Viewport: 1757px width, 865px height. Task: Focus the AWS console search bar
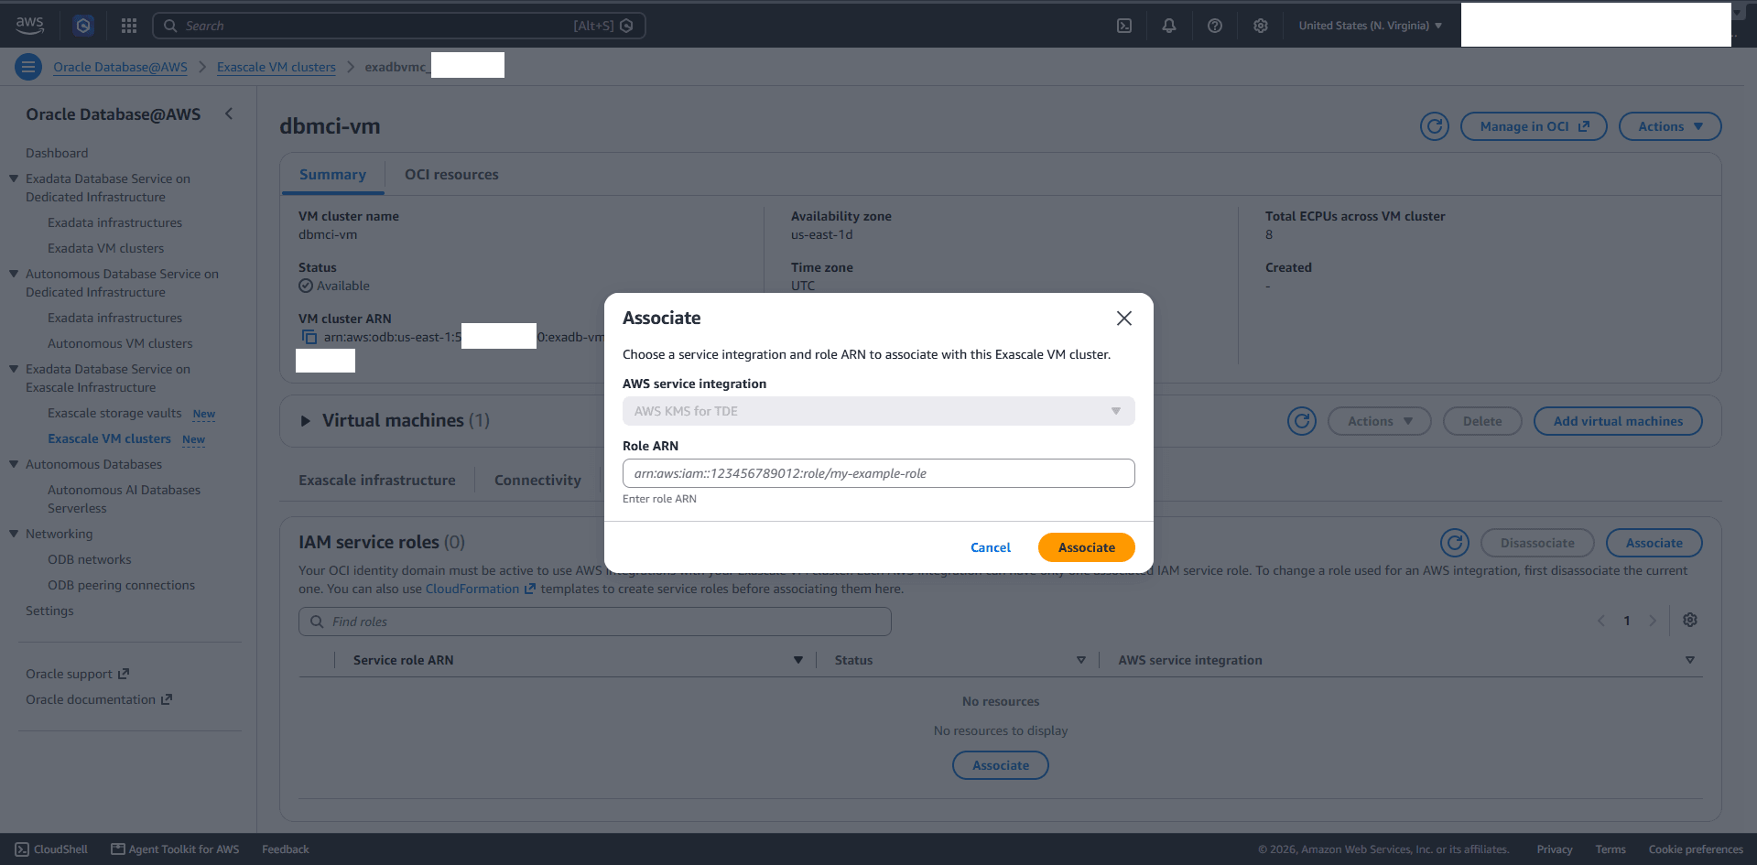point(399,26)
